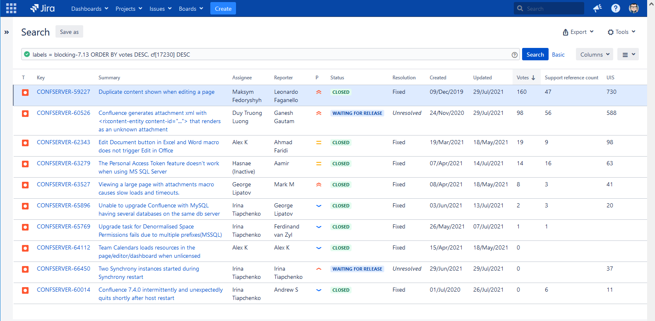Open the app switcher grid icon
The height and width of the screenshot is (321, 655).
(x=11, y=8)
